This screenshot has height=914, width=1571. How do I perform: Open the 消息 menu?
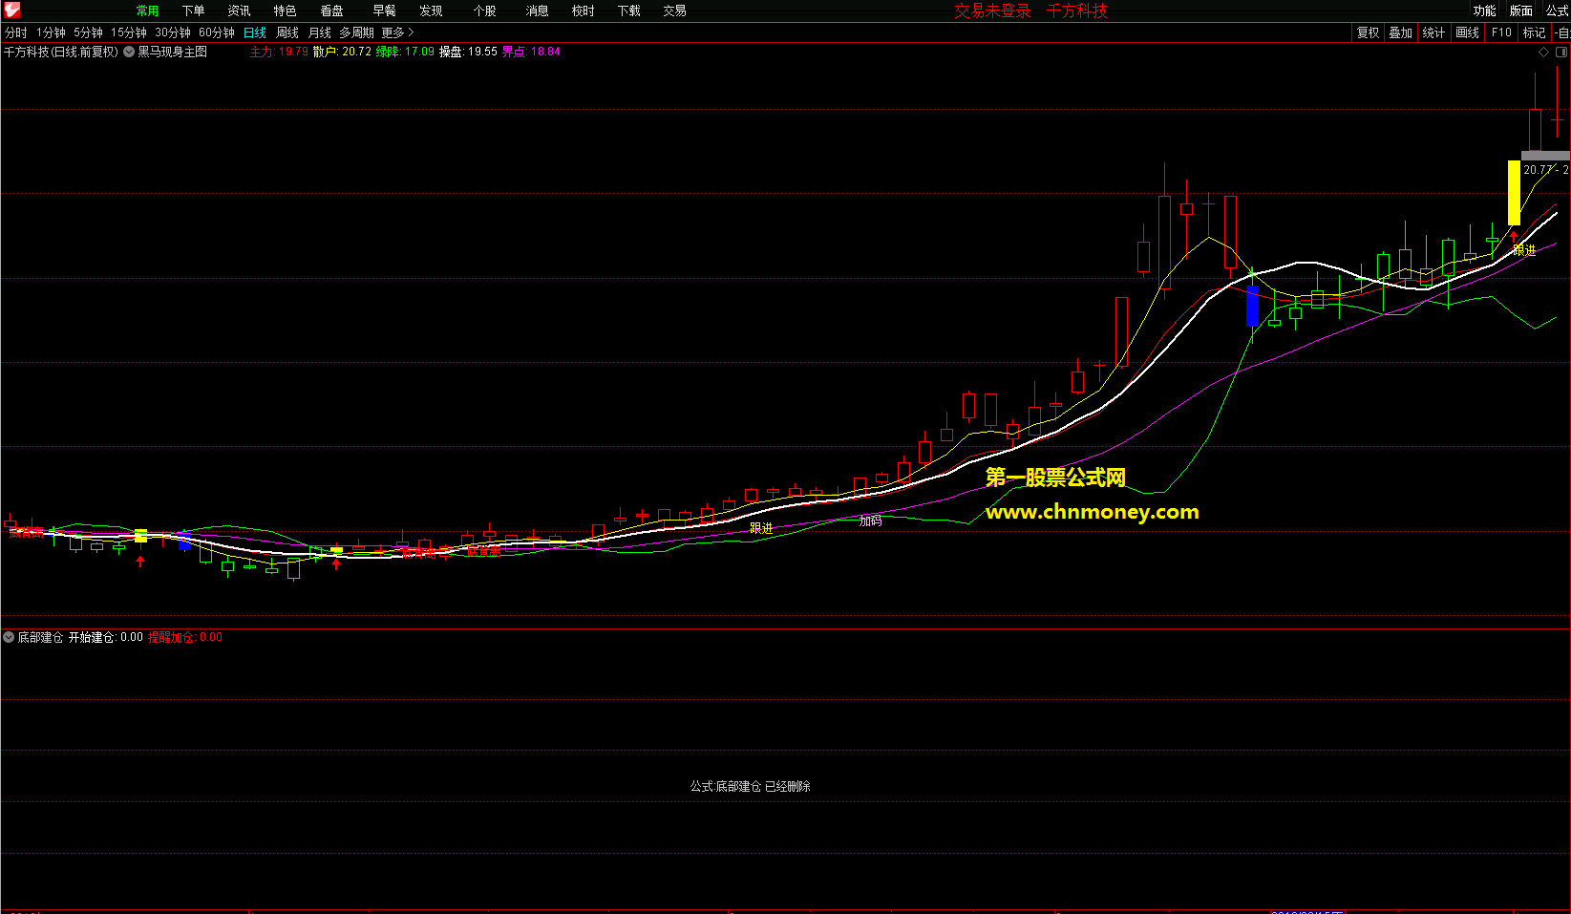pyautogui.click(x=537, y=11)
